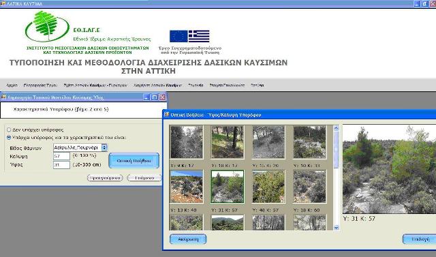Open the 'Στοιχεία Επικοινωνίας' menu
The width and height of the screenshot is (436, 257).
tap(227, 85)
